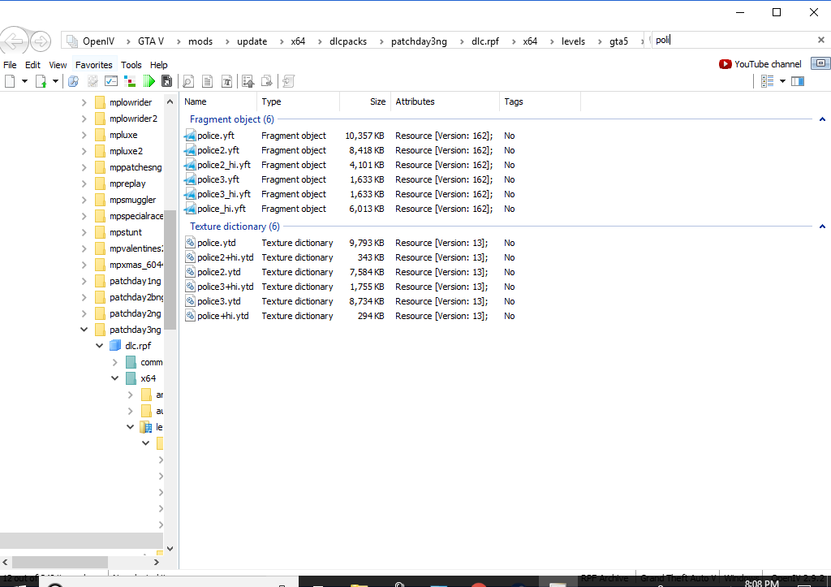Navigate to dlcpacks in breadcrumb path
The height and width of the screenshot is (587, 831).
(348, 41)
